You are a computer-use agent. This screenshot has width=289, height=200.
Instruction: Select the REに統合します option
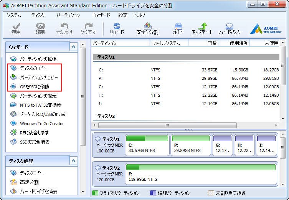pyautogui.click(x=30, y=133)
